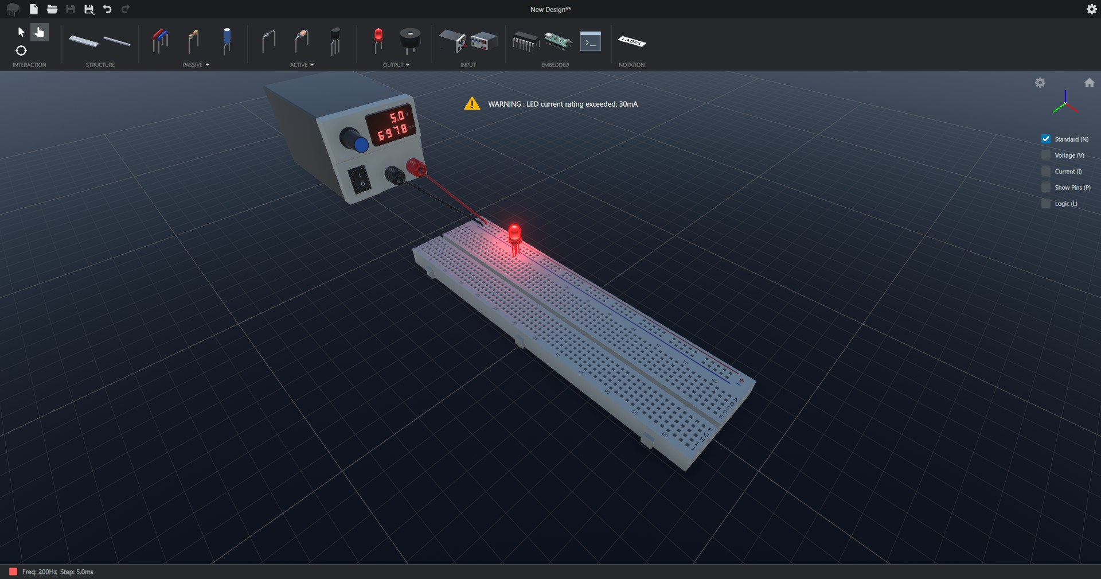
Task: Select the breadboard structure component
Action: (84, 41)
